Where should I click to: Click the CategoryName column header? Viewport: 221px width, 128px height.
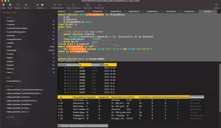[197, 97]
